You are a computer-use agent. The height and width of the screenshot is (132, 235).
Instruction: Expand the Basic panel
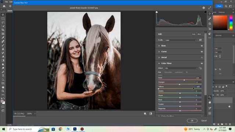(159, 46)
